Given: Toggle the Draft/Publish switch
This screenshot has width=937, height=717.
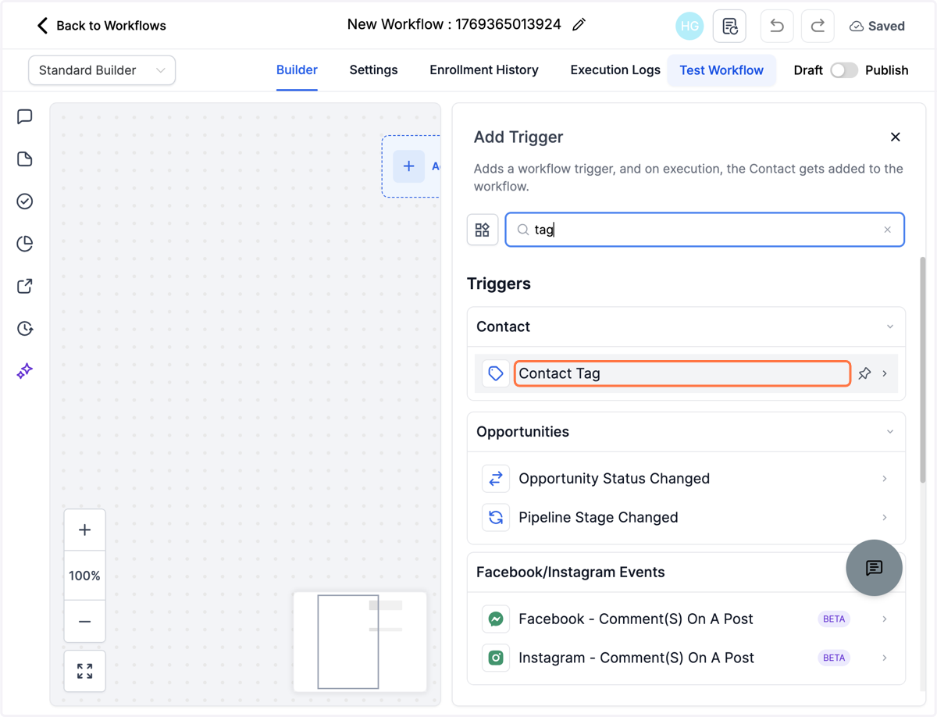Looking at the screenshot, I should (844, 70).
